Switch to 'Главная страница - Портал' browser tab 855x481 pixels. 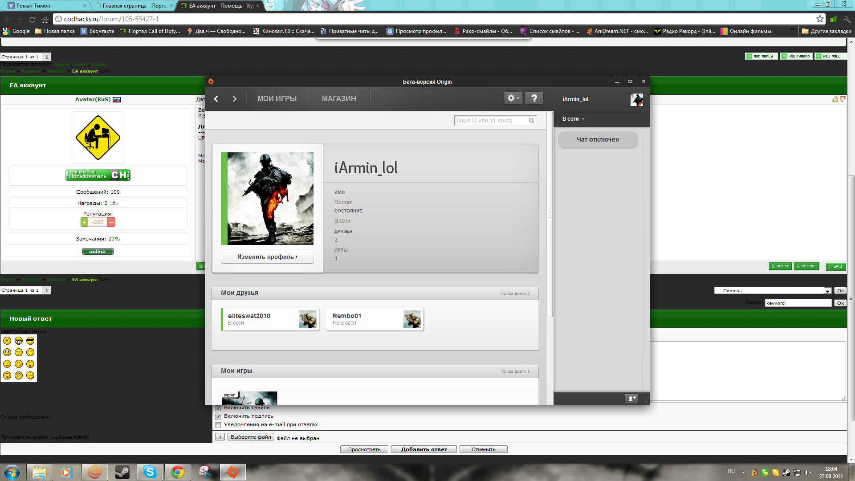[x=134, y=5]
